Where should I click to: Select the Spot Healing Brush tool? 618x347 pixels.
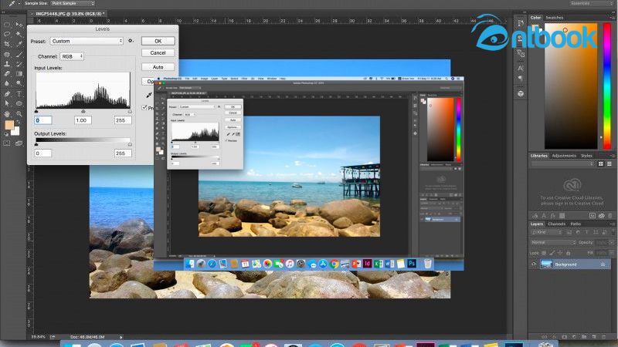pos(7,54)
